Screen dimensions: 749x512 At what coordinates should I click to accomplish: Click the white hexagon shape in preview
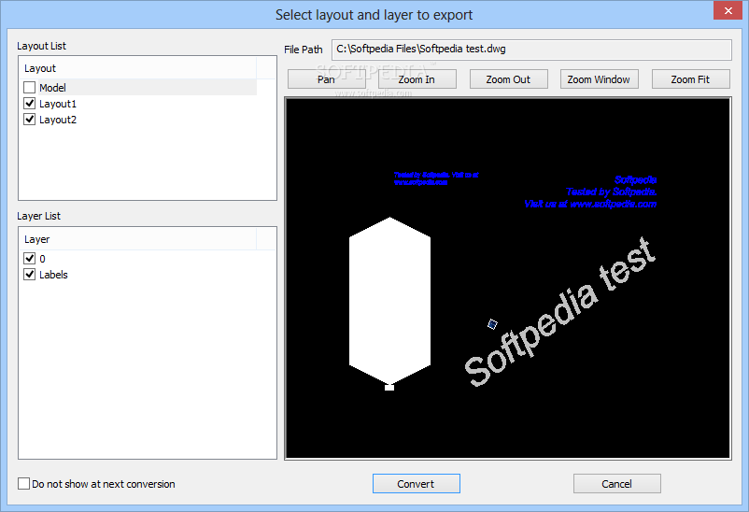coord(389,301)
